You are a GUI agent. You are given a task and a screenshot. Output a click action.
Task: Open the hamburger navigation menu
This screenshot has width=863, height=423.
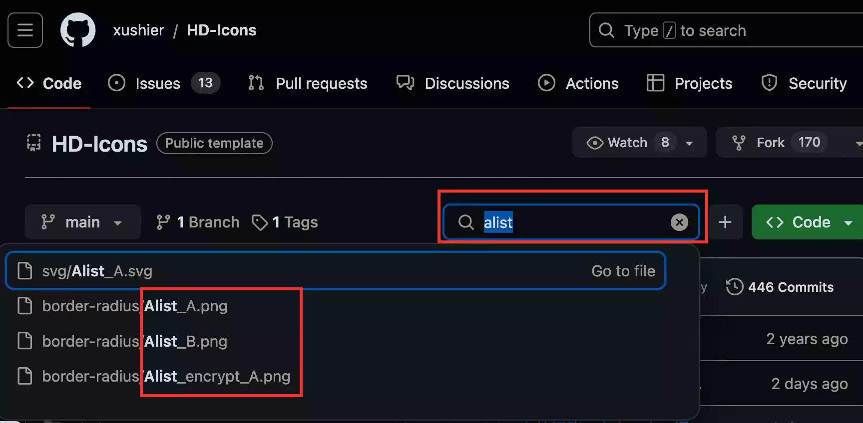click(25, 30)
